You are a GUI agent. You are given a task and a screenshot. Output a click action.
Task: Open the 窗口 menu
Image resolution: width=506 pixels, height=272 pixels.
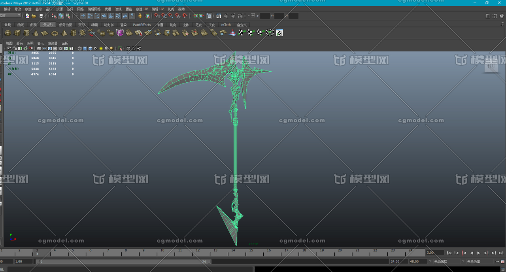[x=49, y=9]
